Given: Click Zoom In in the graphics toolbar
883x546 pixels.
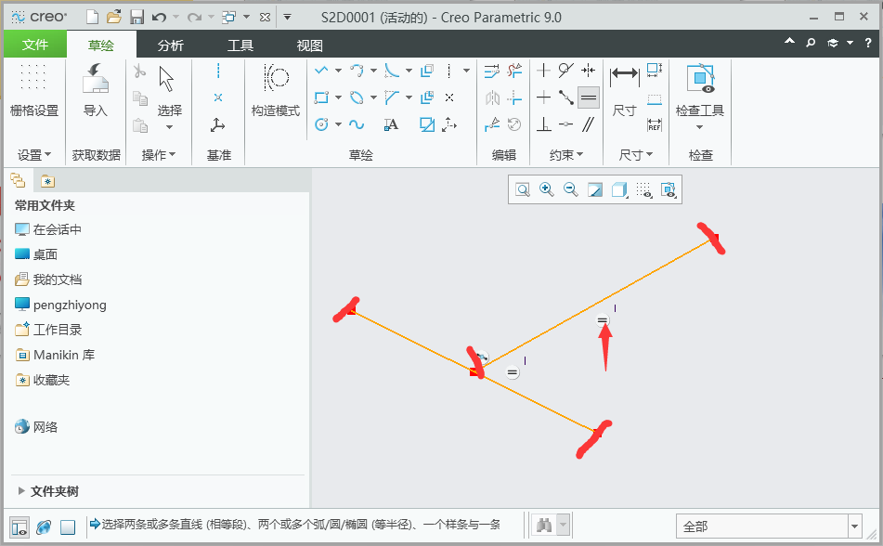Looking at the screenshot, I should click(546, 189).
